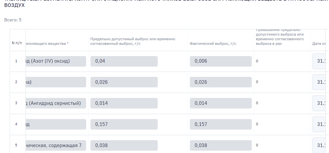Focus the actual emission field in row 3

221,103
